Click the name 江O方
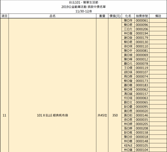 128,29
